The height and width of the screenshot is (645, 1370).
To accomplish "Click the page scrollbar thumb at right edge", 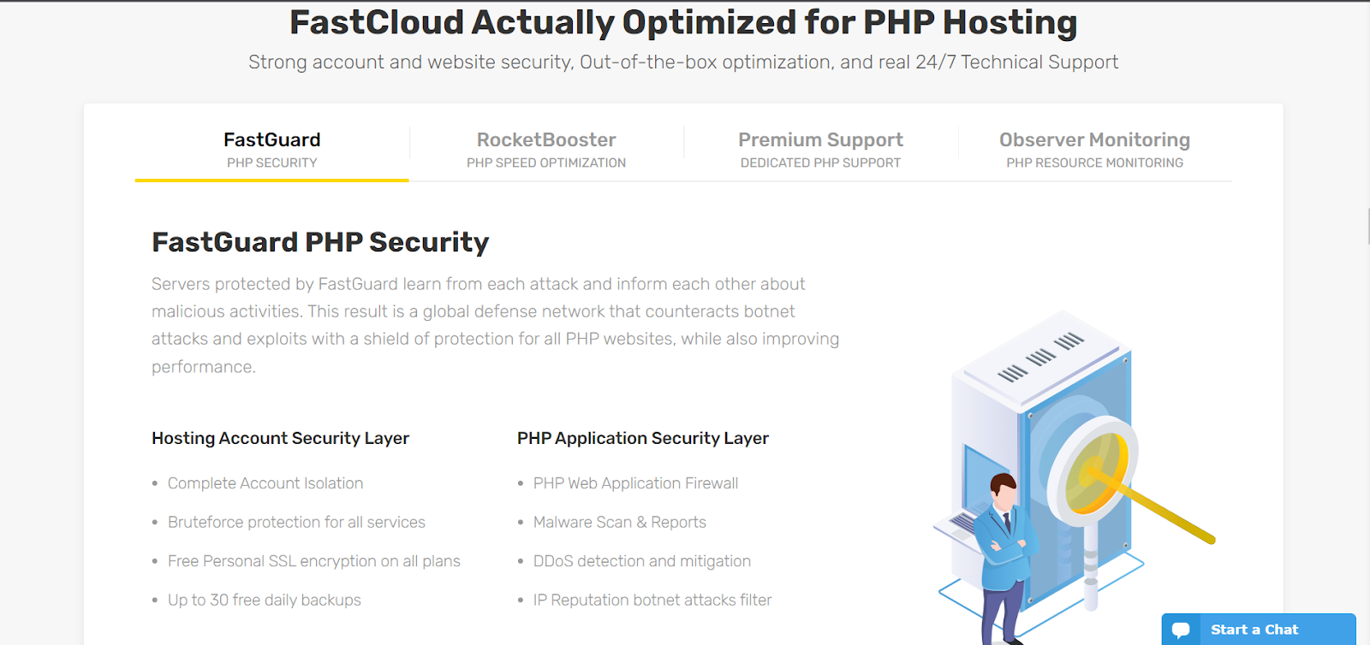I will [x=1367, y=227].
